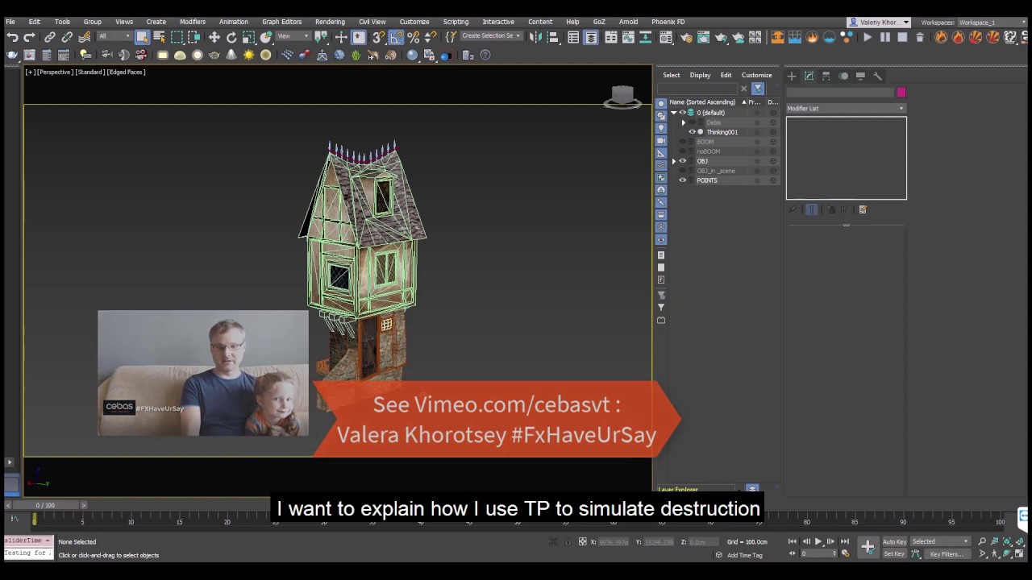Click the Undo arrow icon
This screenshot has height=580, width=1032.
(12, 37)
